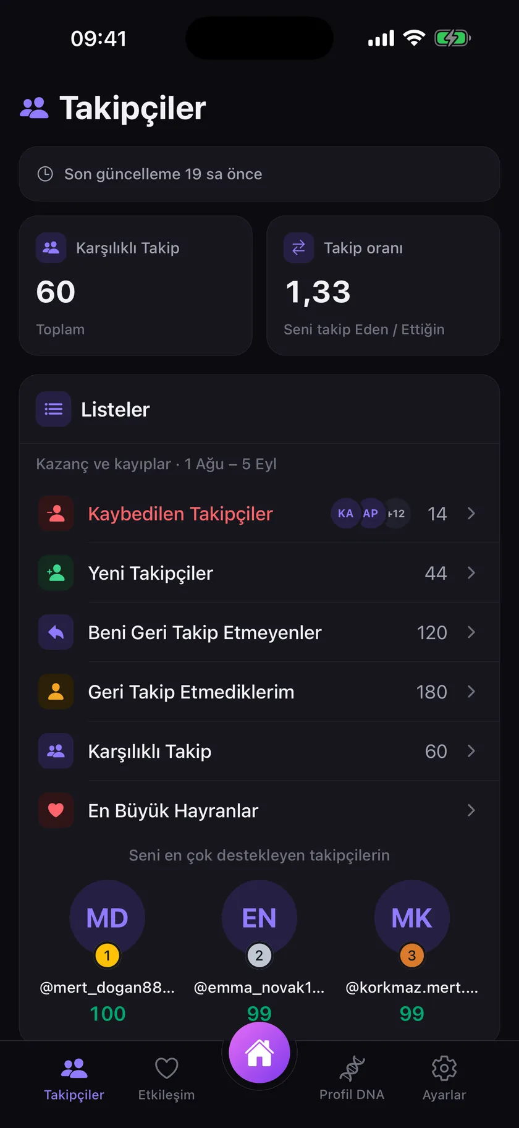
Task: Open Ayarlar gear icon
Action: (x=444, y=1068)
